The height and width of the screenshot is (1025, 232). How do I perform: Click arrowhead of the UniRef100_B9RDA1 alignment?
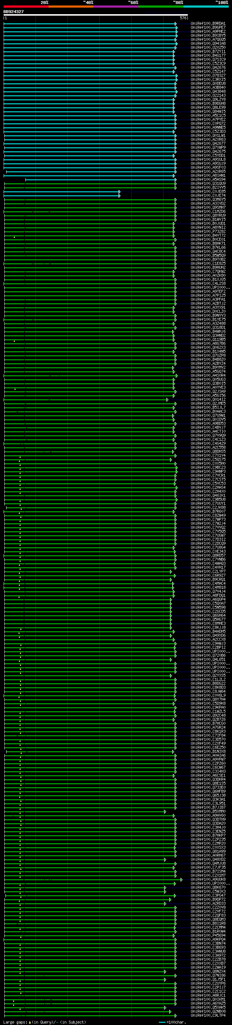(x=176, y=24)
